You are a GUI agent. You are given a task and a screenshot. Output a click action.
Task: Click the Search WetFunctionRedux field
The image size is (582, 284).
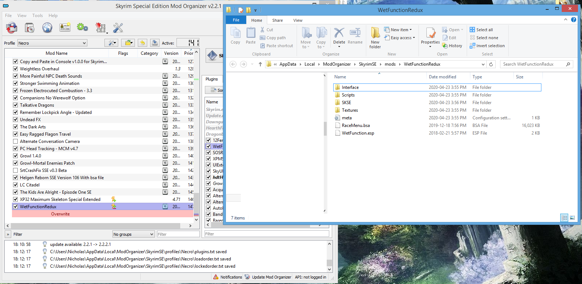pyautogui.click(x=532, y=64)
